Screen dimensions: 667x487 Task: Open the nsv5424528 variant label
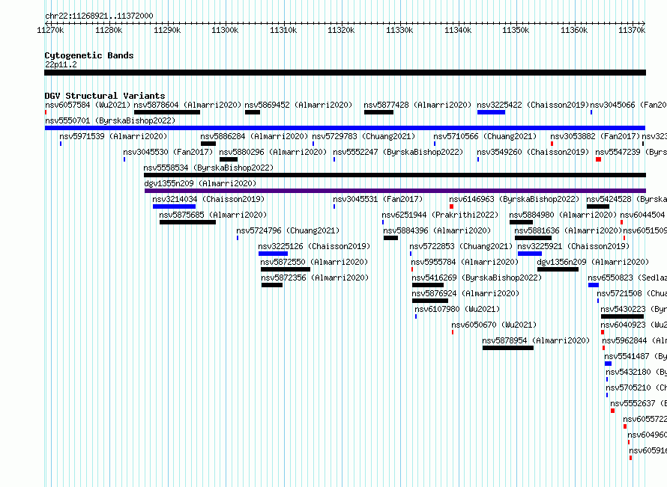(627, 199)
